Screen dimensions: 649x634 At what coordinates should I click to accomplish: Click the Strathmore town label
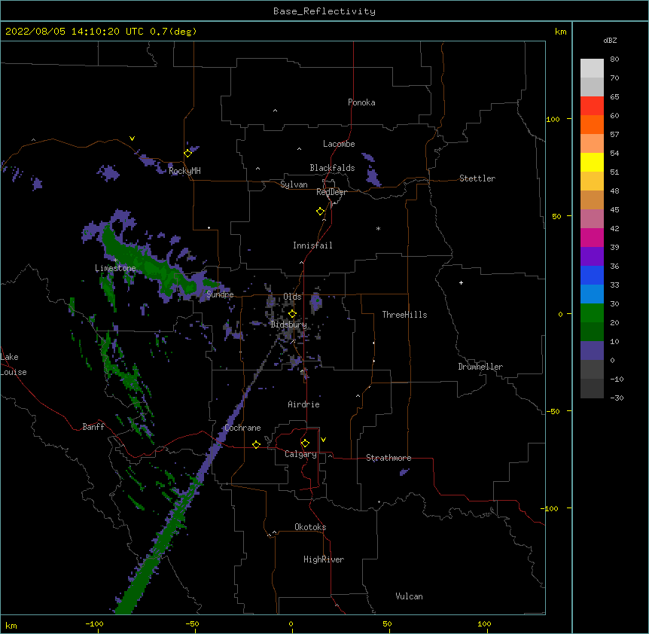388,458
